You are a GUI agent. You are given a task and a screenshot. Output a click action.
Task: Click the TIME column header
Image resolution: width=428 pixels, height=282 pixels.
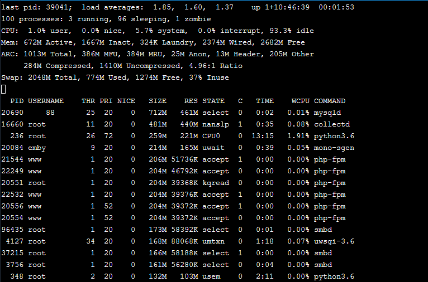coord(265,101)
